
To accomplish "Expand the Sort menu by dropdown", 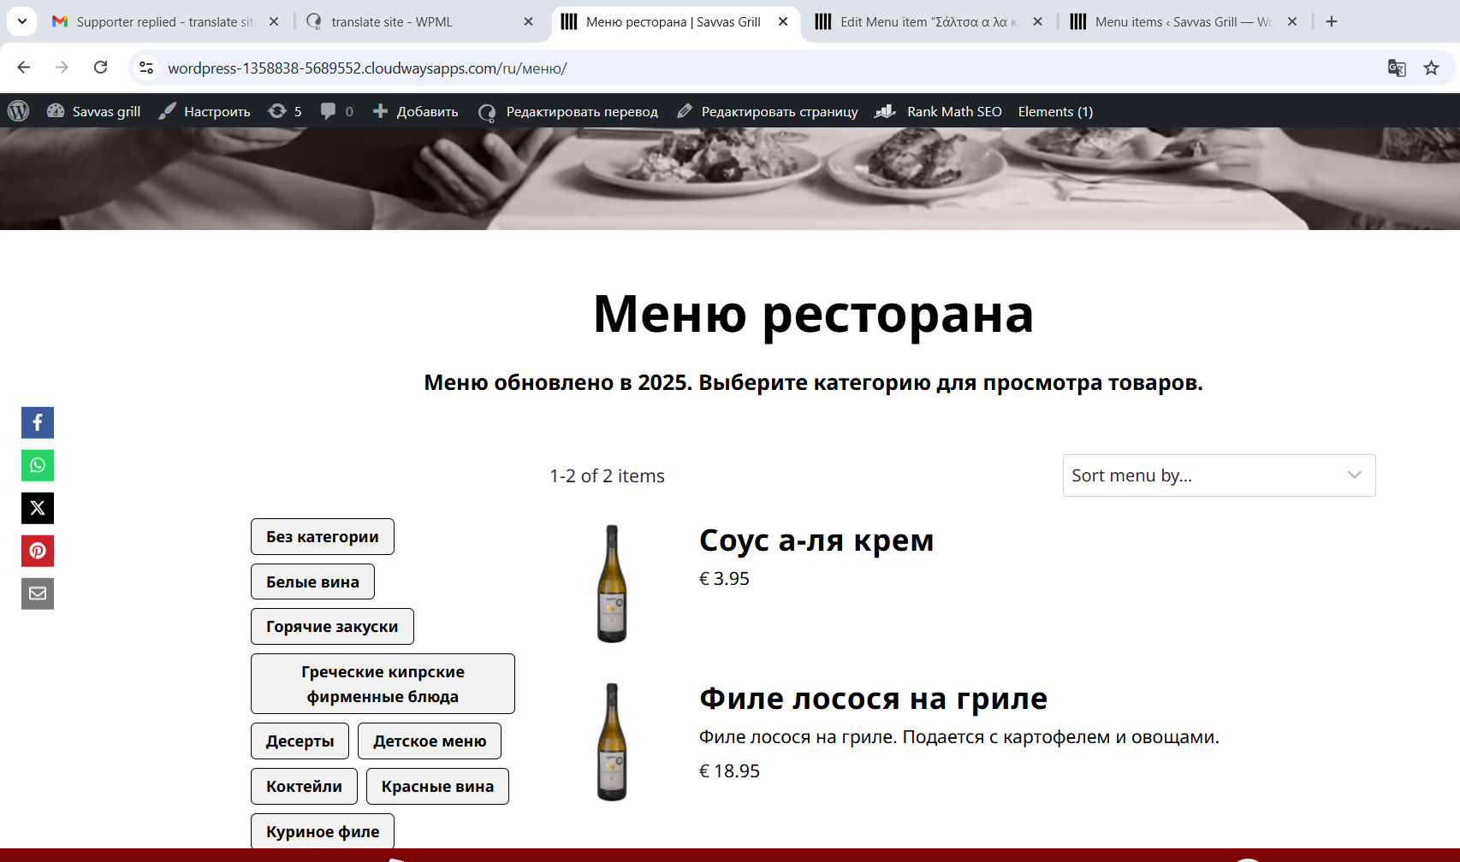I will click(x=1219, y=475).
